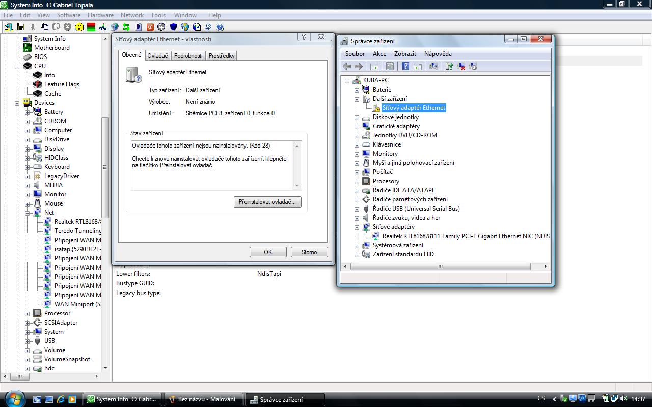This screenshot has height=407, width=652.
Task: Switch to Bez názvu - Malování taskbar button
Action: tap(204, 399)
